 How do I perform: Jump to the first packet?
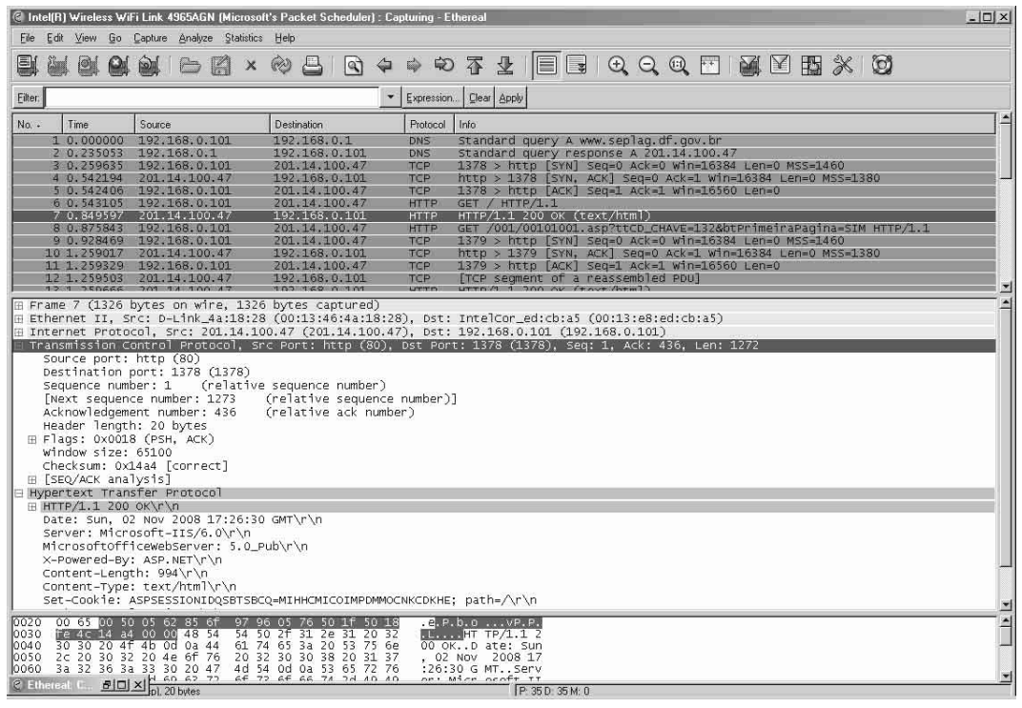tap(475, 65)
